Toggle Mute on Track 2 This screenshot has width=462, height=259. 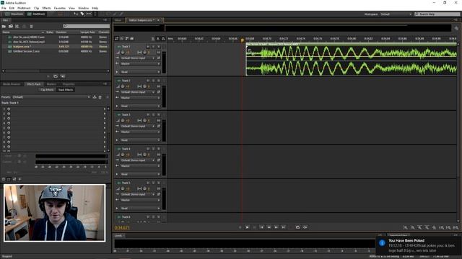pos(148,81)
